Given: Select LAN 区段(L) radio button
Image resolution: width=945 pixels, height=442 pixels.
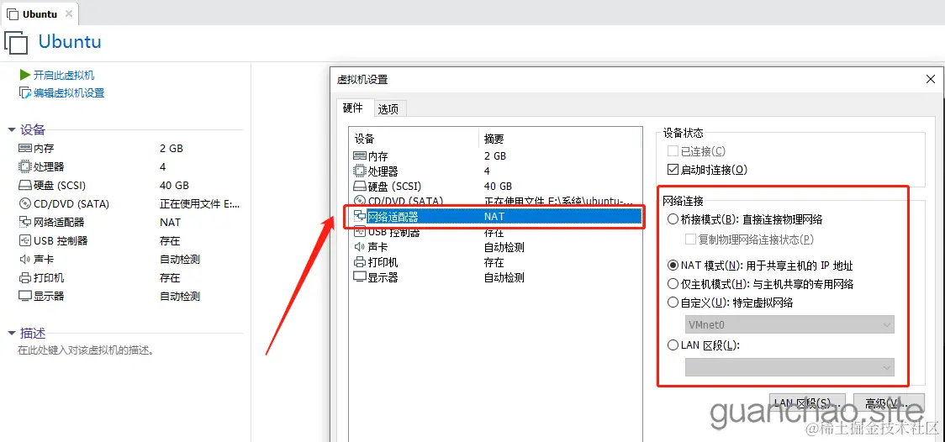Looking at the screenshot, I should pyautogui.click(x=673, y=345).
